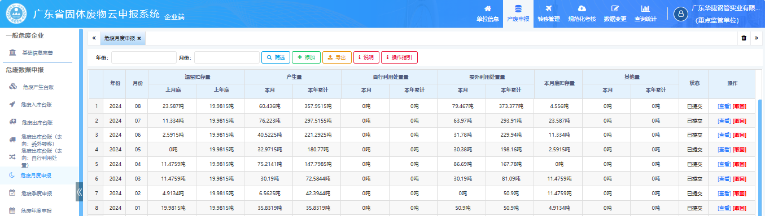Click the 导出 export button

tap(336, 57)
